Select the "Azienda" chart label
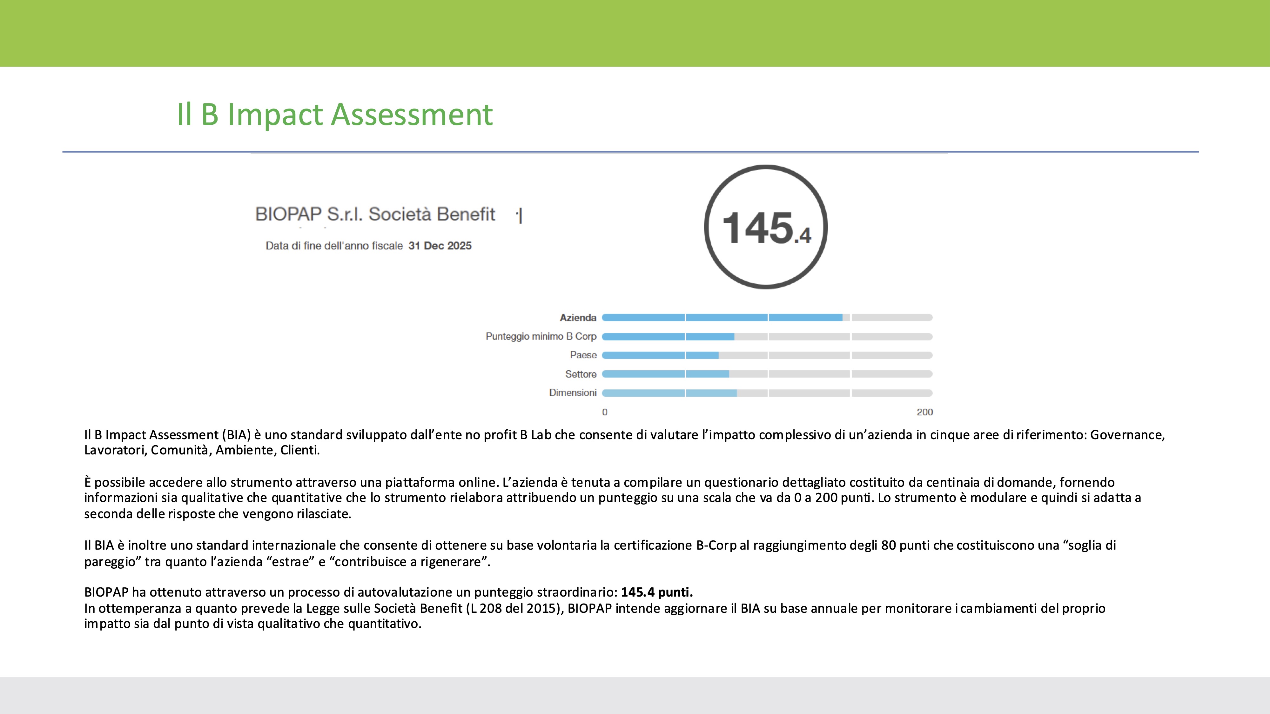Viewport: 1270px width, 714px height. coord(578,318)
